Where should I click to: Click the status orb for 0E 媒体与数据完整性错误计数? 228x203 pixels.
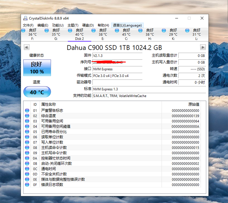pos(27,179)
